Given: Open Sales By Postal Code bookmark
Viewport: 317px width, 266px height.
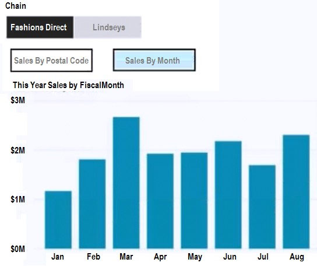Looking at the screenshot, I should pos(51,60).
